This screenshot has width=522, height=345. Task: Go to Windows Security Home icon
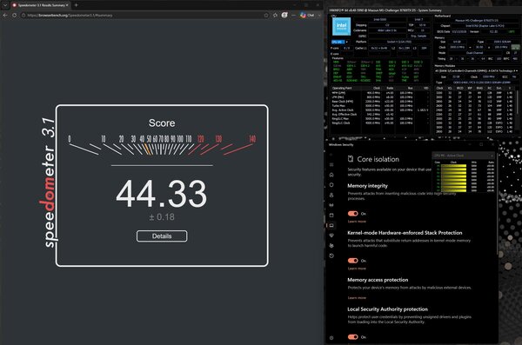[331, 175]
